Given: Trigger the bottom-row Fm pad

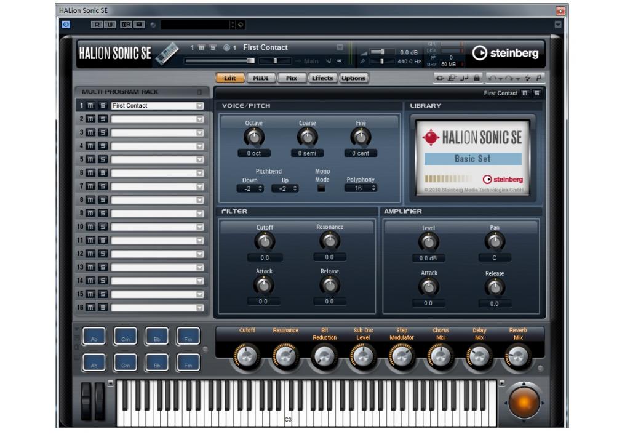Looking at the screenshot, I should pyautogui.click(x=188, y=363).
